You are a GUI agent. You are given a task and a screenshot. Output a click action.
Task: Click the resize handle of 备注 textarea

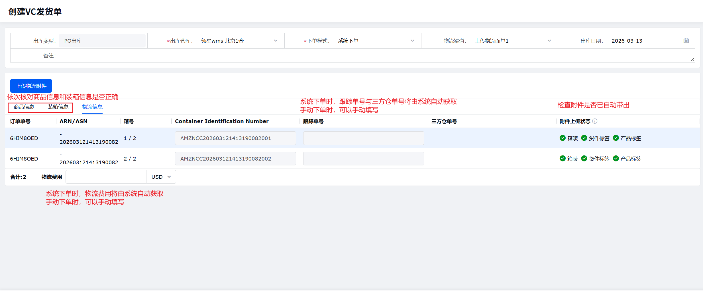pyautogui.click(x=692, y=60)
